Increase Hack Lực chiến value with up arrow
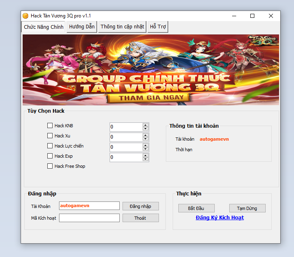 click(x=146, y=145)
